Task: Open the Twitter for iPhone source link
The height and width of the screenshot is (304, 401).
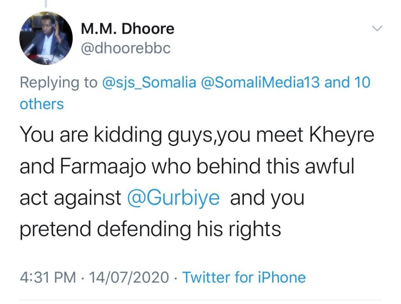Action: click(244, 277)
